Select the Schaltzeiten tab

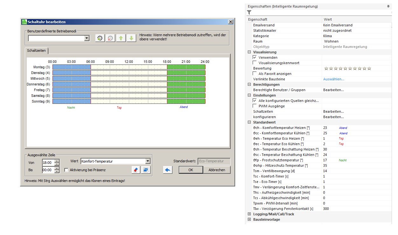36,50
